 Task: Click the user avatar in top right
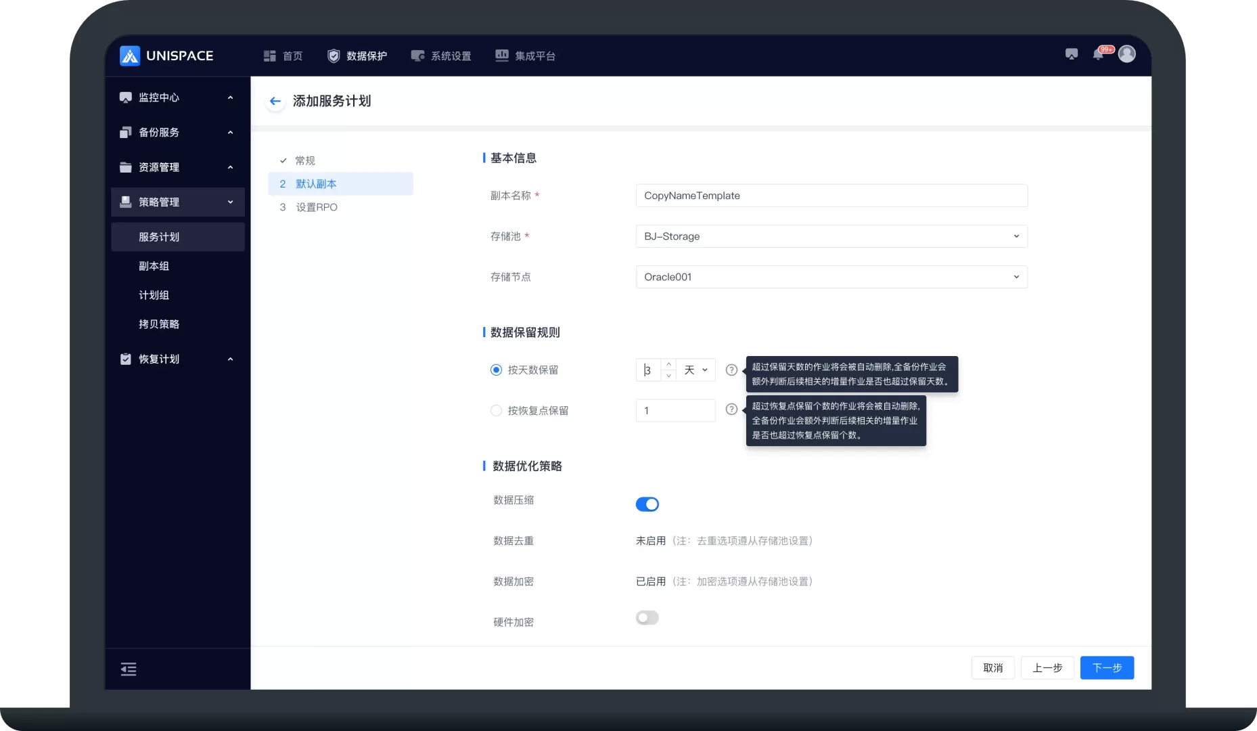[1126, 53]
